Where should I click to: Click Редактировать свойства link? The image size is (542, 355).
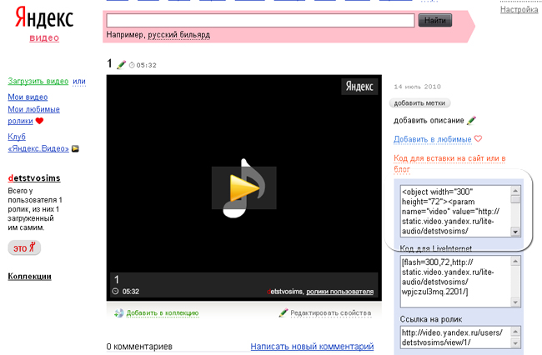[331, 313]
